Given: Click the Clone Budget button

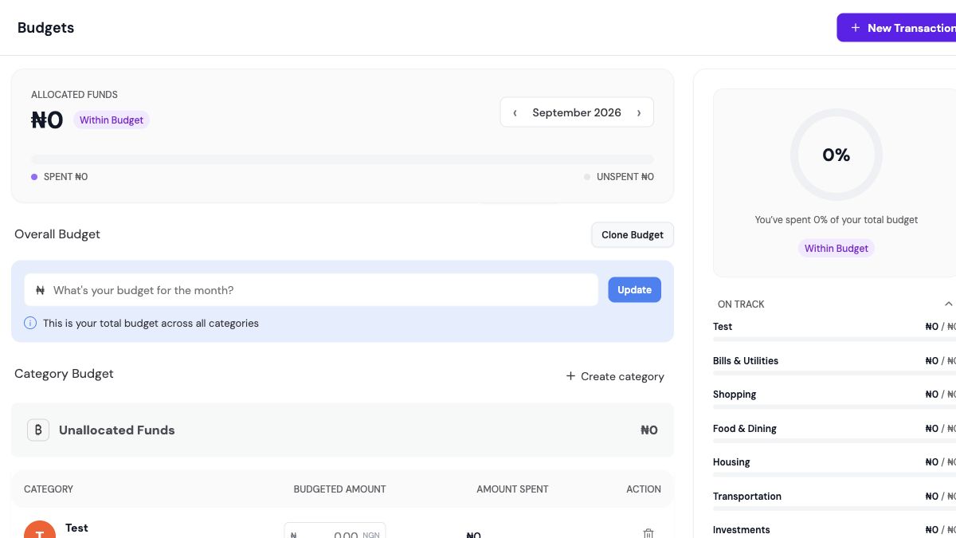Looking at the screenshot, I should [633, 235].
